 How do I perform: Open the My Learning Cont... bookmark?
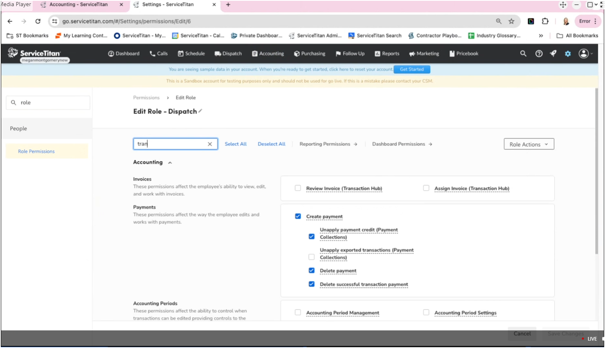pyautogui.click(x=81, y=36)
